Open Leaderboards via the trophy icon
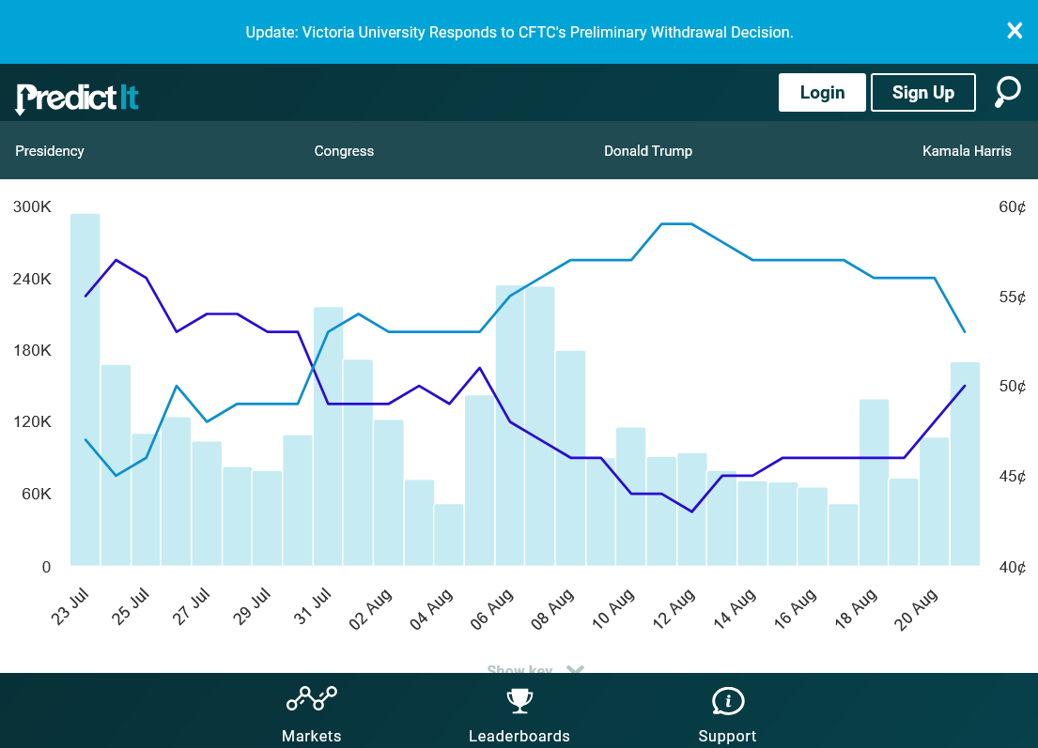 pyautogui.click(x=519, y=700)
